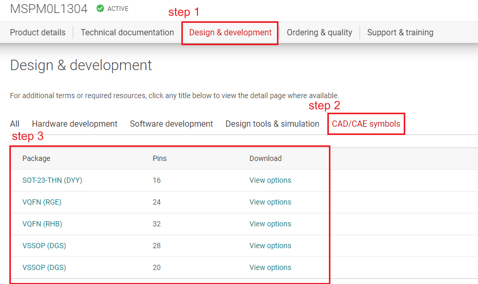
Task: Open the Support & training tab
Action: pyautogui.click(x=400, y=32)
